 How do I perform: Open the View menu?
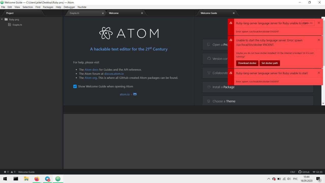17,7
